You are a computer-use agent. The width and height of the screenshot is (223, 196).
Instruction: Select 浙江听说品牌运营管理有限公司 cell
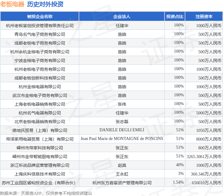(x=40, y=165)
